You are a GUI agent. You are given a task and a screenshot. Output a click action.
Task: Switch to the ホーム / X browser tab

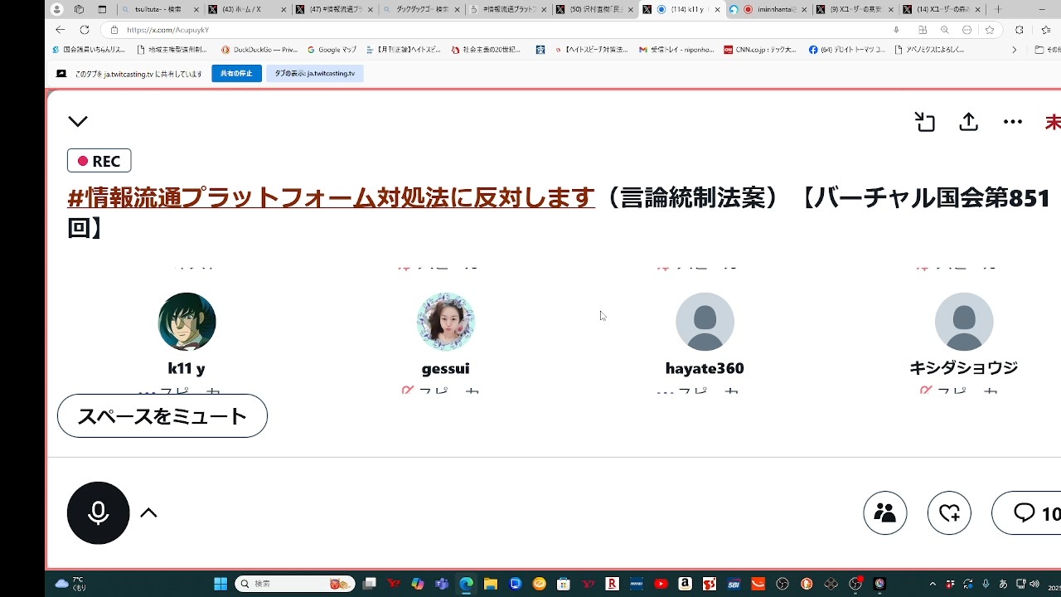[x=246, y=9]
